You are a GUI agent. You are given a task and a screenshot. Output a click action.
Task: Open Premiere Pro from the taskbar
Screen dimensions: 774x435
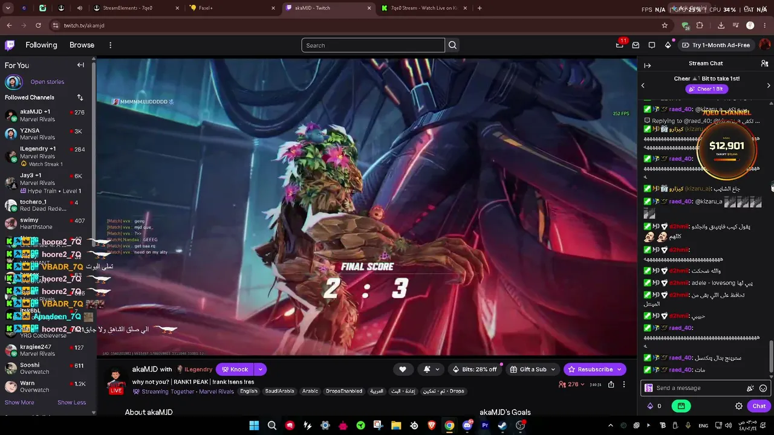[485, 425]
